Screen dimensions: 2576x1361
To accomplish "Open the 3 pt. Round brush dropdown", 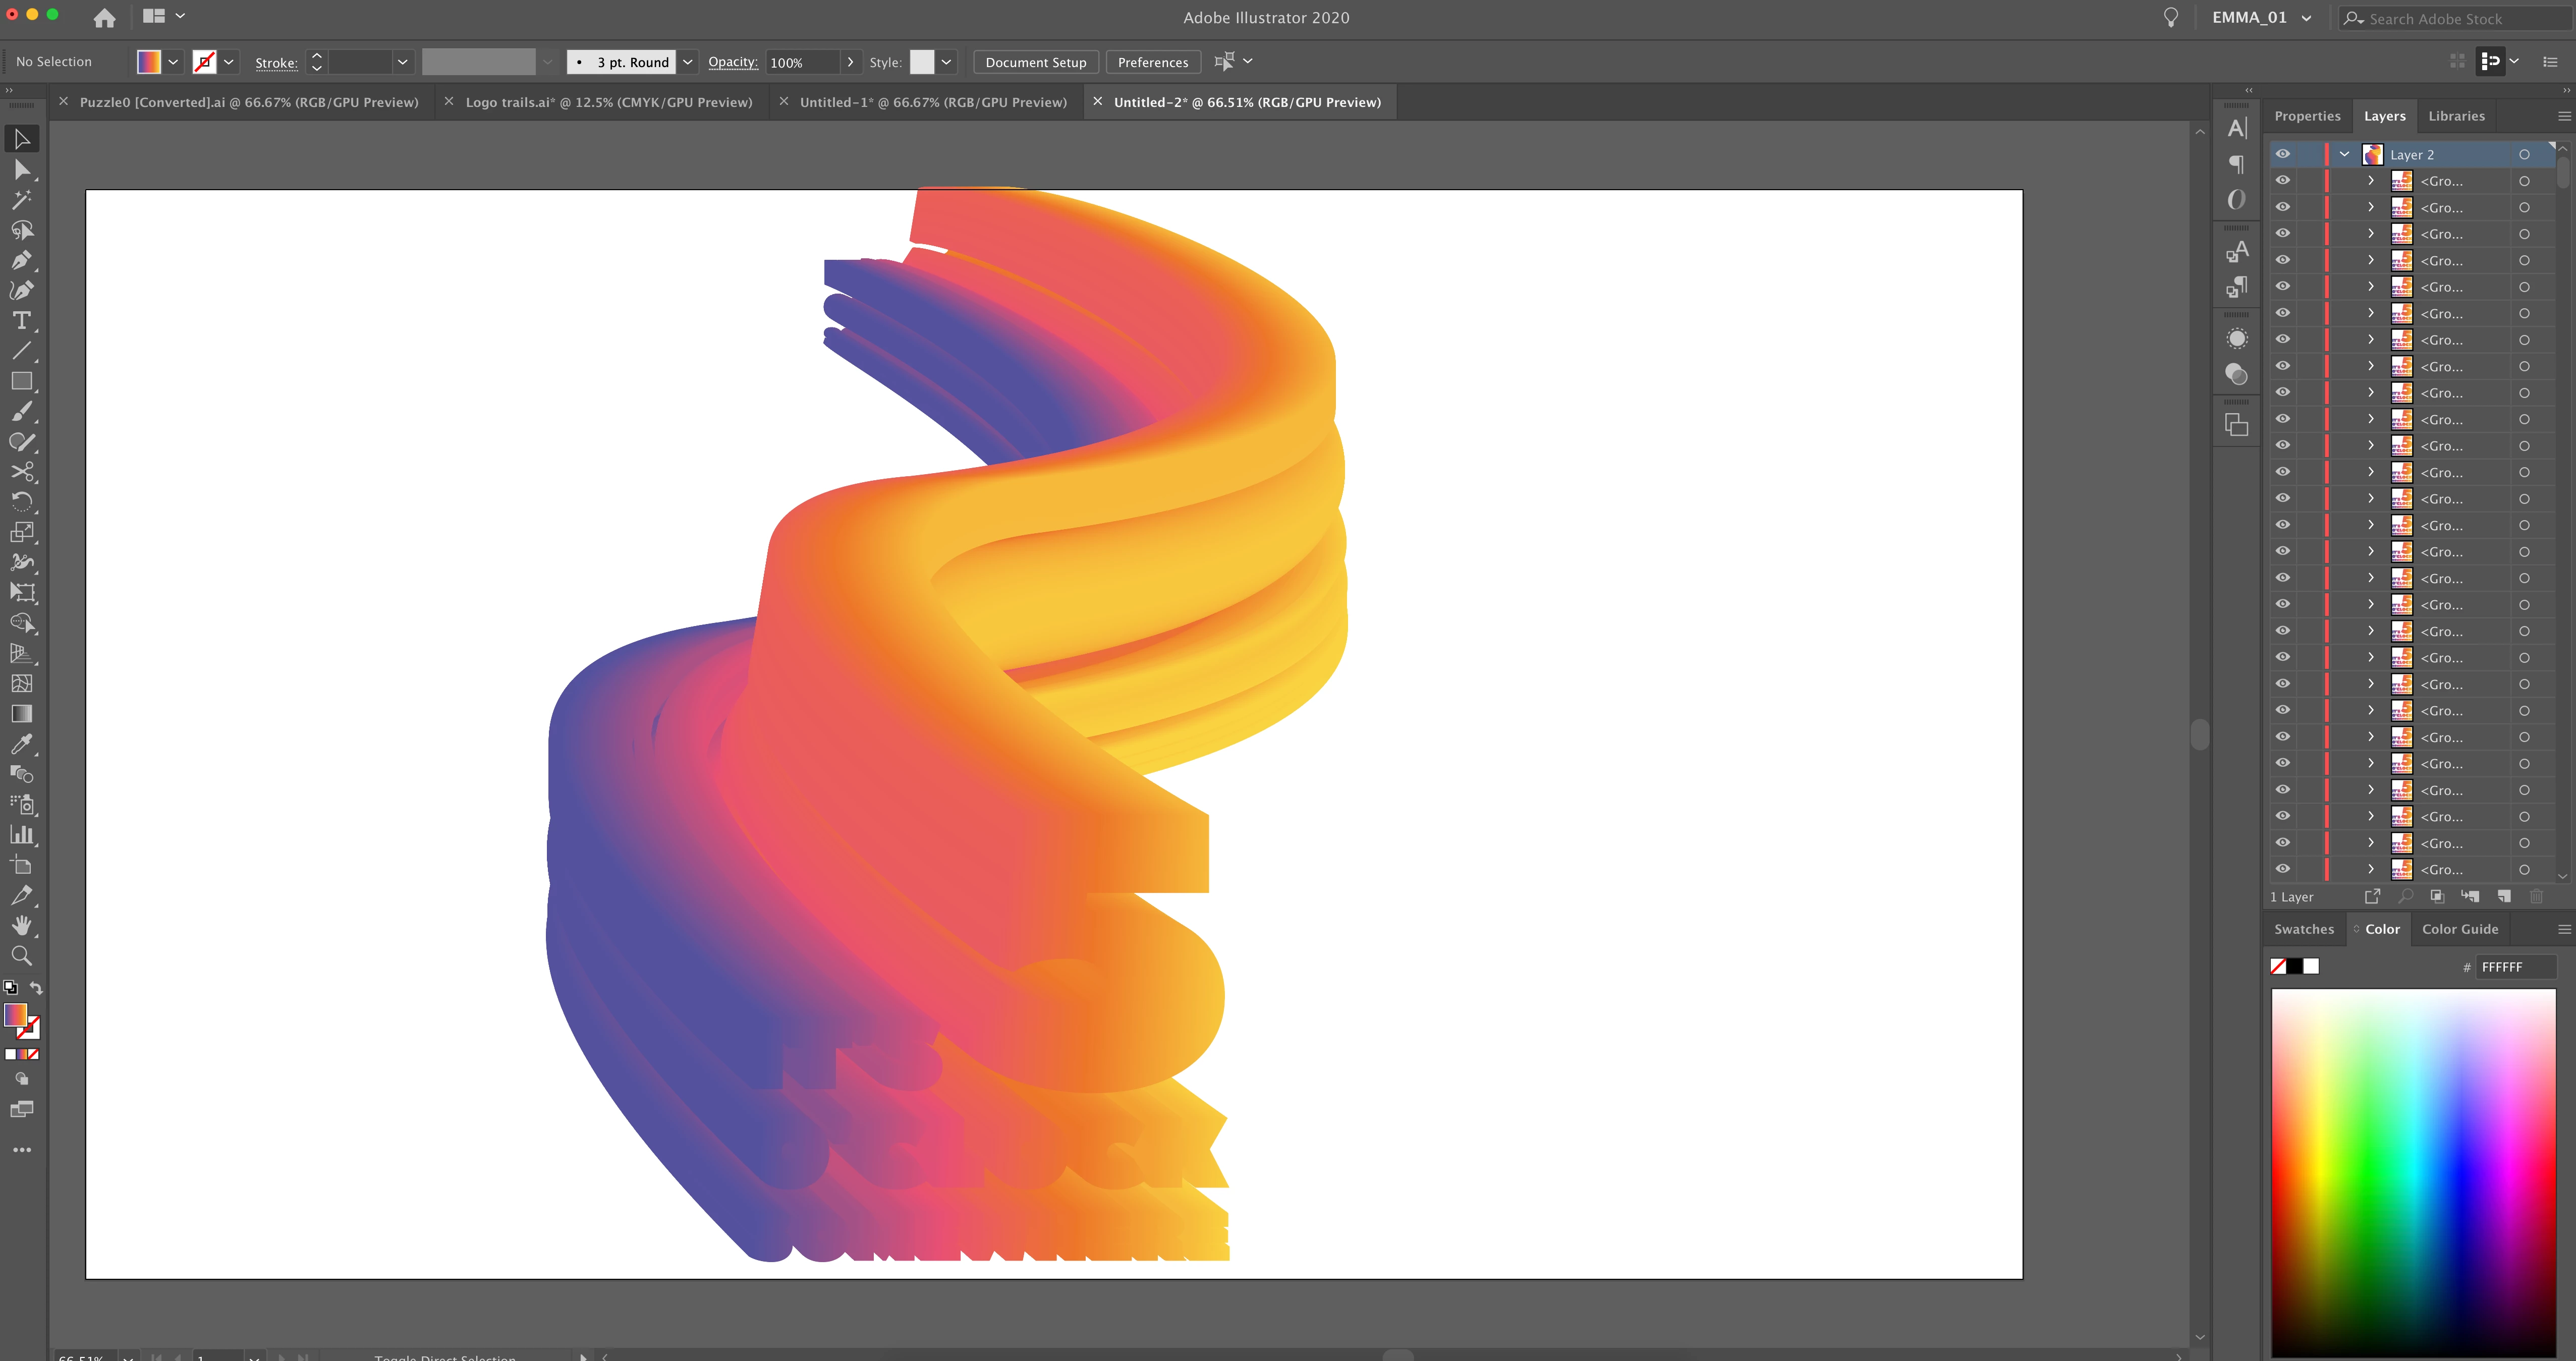I will coord(688,62).
